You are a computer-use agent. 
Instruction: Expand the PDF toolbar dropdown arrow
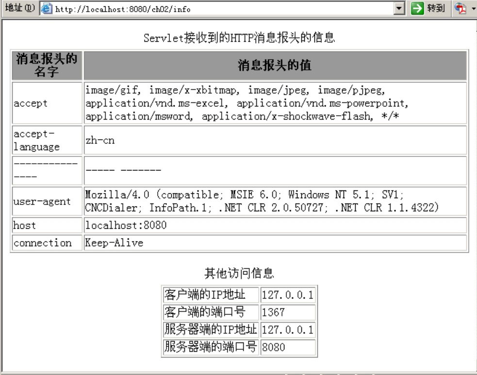point(473,9)
